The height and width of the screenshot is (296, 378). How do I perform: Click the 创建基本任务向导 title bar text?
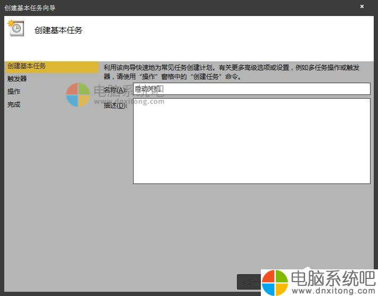[30, 7]
